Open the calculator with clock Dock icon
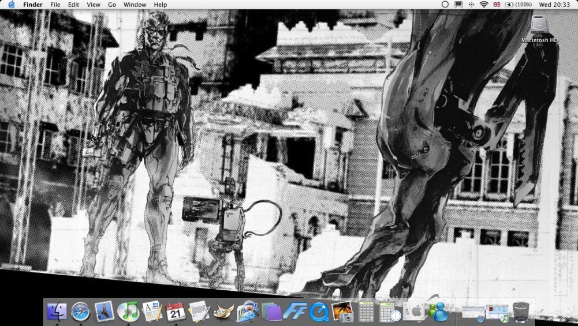The width and height of the screenshot is (578, 326). tap(390, 312)
